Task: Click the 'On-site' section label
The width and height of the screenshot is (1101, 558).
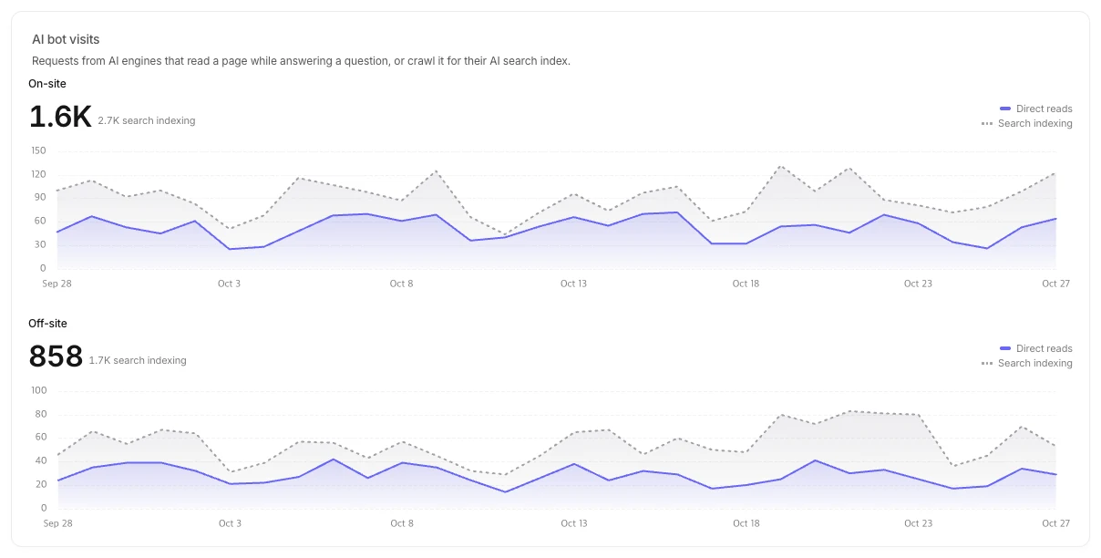Action: (47, 84)
